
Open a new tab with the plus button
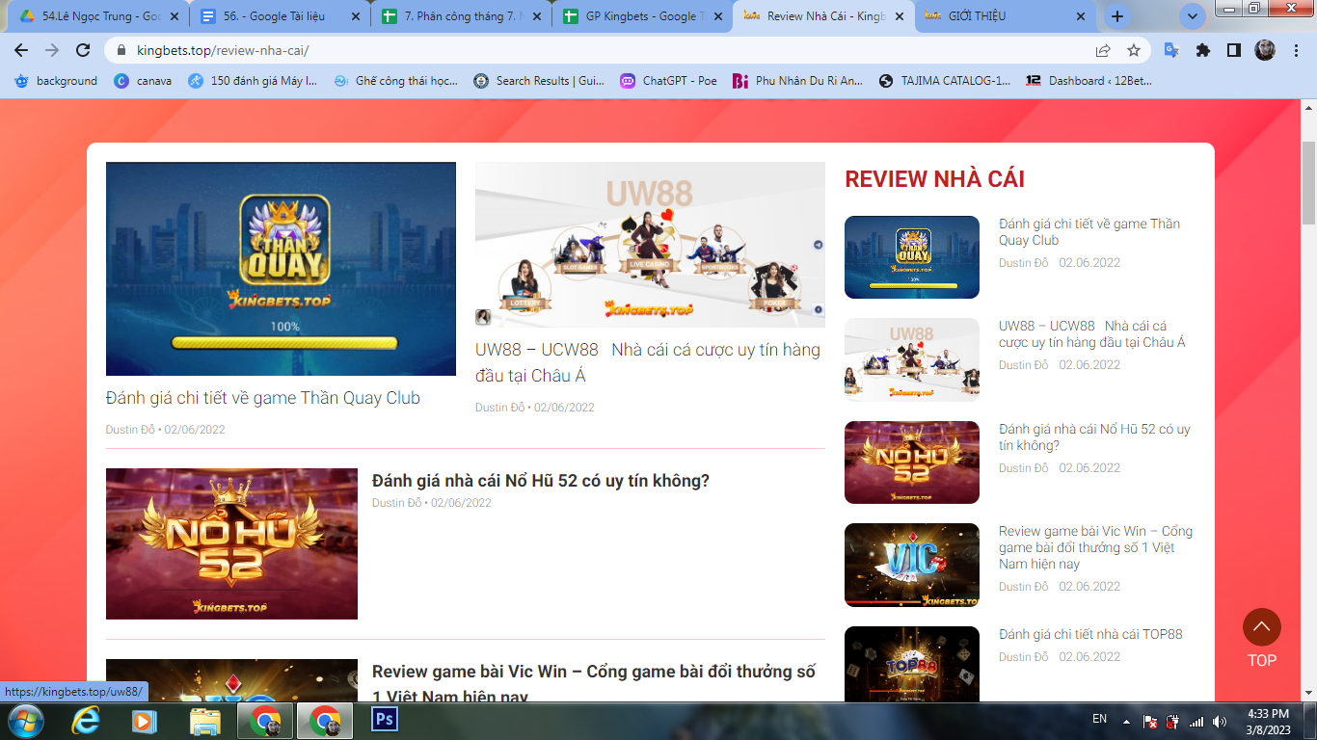click(1117, 16)
